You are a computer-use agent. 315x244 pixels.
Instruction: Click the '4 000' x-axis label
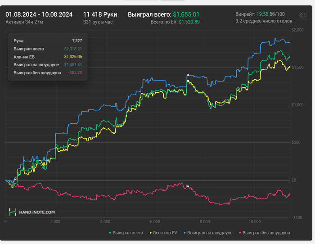pos(105,221)
